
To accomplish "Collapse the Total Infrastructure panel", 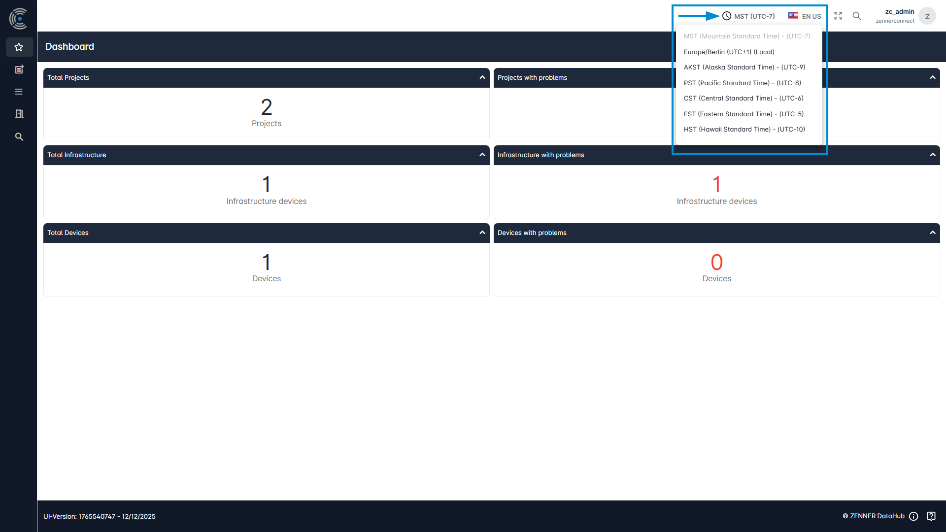I will coord(482,155).
